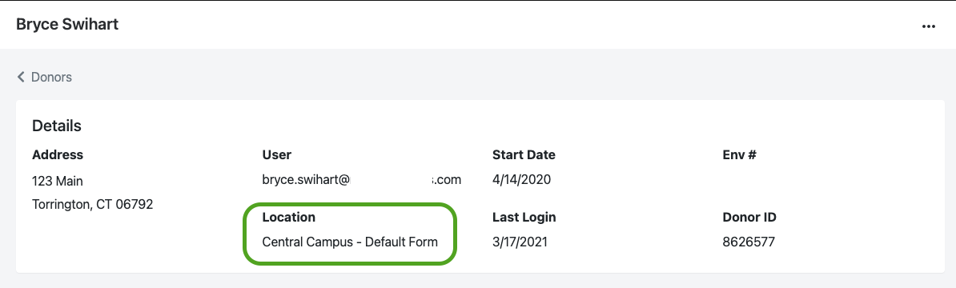This screenshot has width=956, height=288.
Task: Select the Last Login label
Action: (524, 217)
